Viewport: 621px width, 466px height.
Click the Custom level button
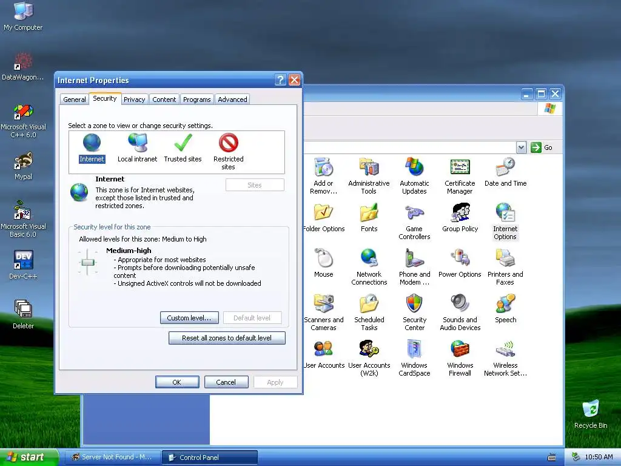(189, 318)
